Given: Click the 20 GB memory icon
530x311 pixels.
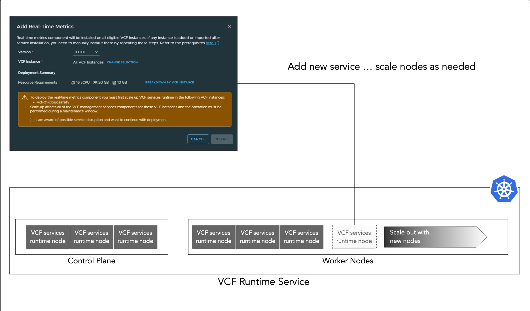Looking at the screenshot, I should (96, 82).
